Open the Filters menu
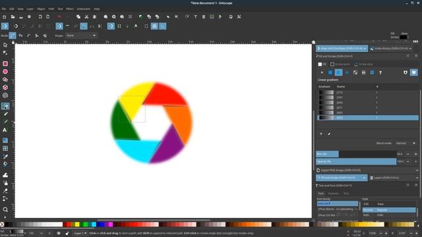Screen dimensions: 422x237 [x=70, y=9]
